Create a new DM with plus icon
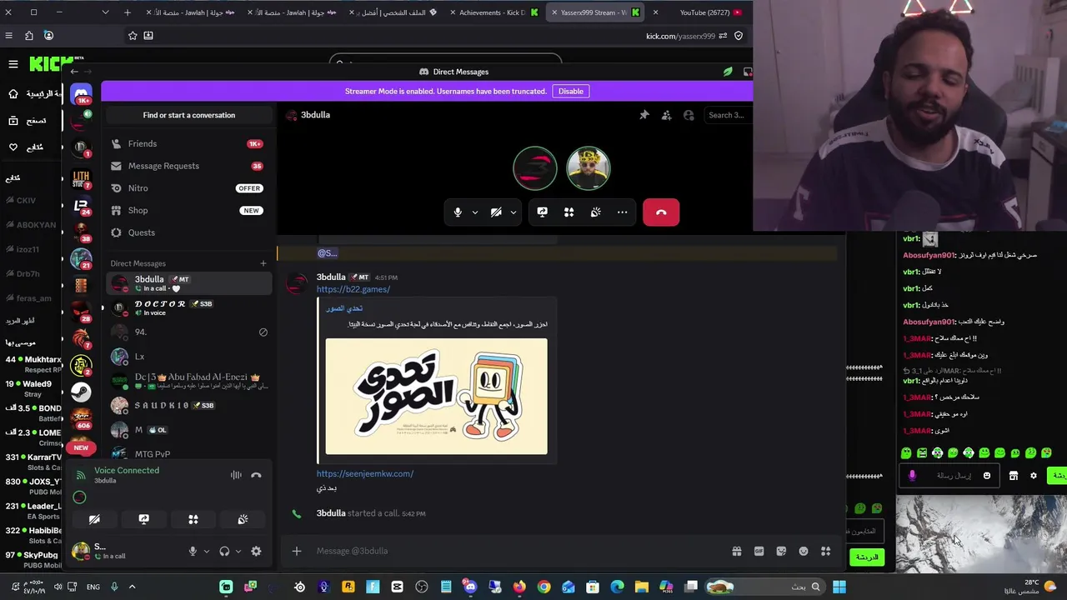Viewport: 1067px width, 600px height. point(263,263)
